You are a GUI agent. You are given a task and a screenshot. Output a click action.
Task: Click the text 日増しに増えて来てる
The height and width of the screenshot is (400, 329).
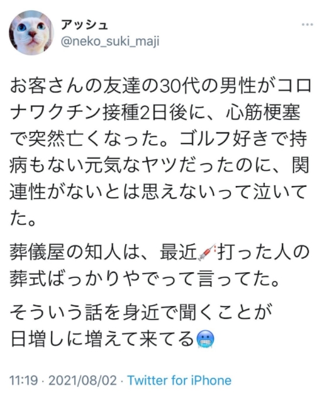click(x=102, y=340)
